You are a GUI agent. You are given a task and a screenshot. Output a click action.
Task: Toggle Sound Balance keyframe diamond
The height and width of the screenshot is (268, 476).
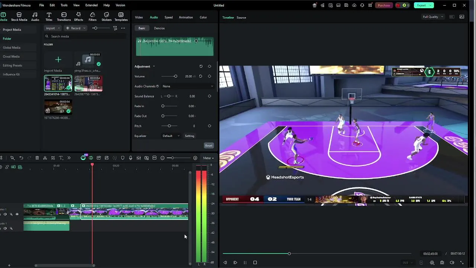click(x=209, y=96)
